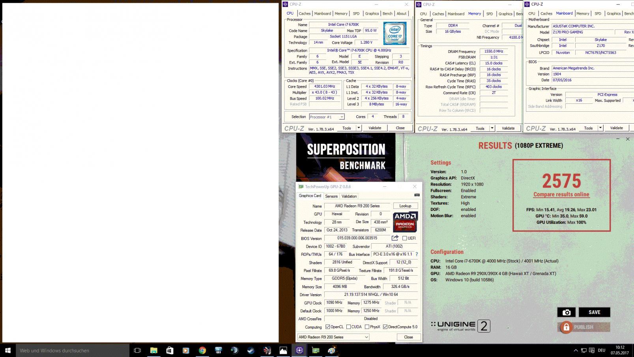
Task: Open Task View from the taskbar
Action: tap(137, 350)
